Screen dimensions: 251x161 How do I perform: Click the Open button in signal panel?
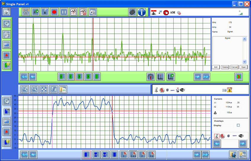(x=243, y=67)
